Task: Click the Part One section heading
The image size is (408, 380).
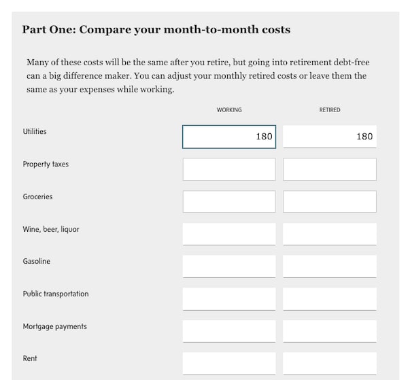Action: pyautogui.click(x=156, y=30)
